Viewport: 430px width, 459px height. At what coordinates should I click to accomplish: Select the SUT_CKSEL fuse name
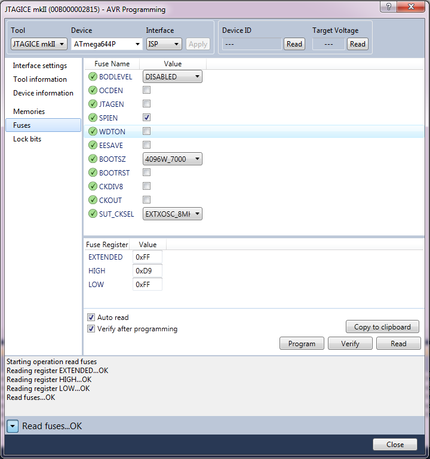tap(116, 214)
